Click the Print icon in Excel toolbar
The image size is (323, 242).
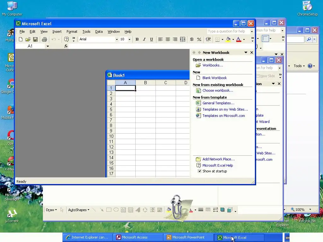(x=44, y=39)
